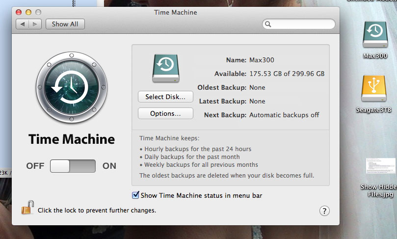Open the help question mark button
The height and width of the screenshot is (239, 397).
point(324,211)
